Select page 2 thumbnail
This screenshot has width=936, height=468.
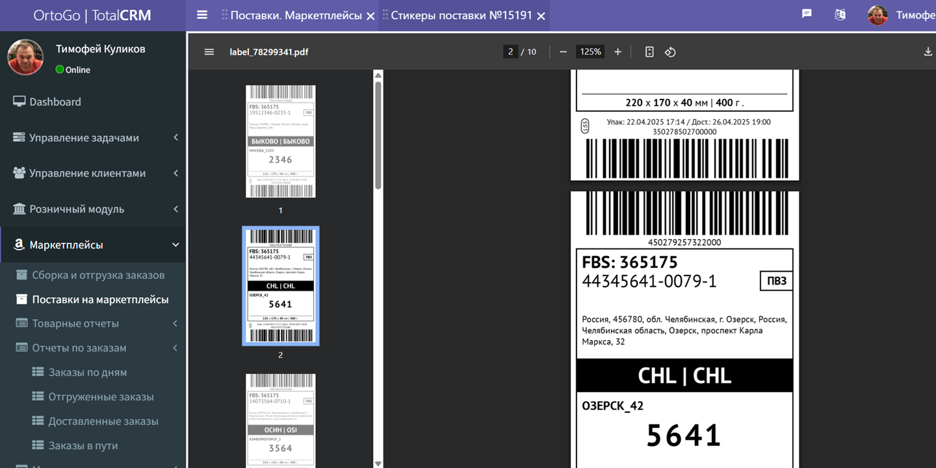point(281,286)
